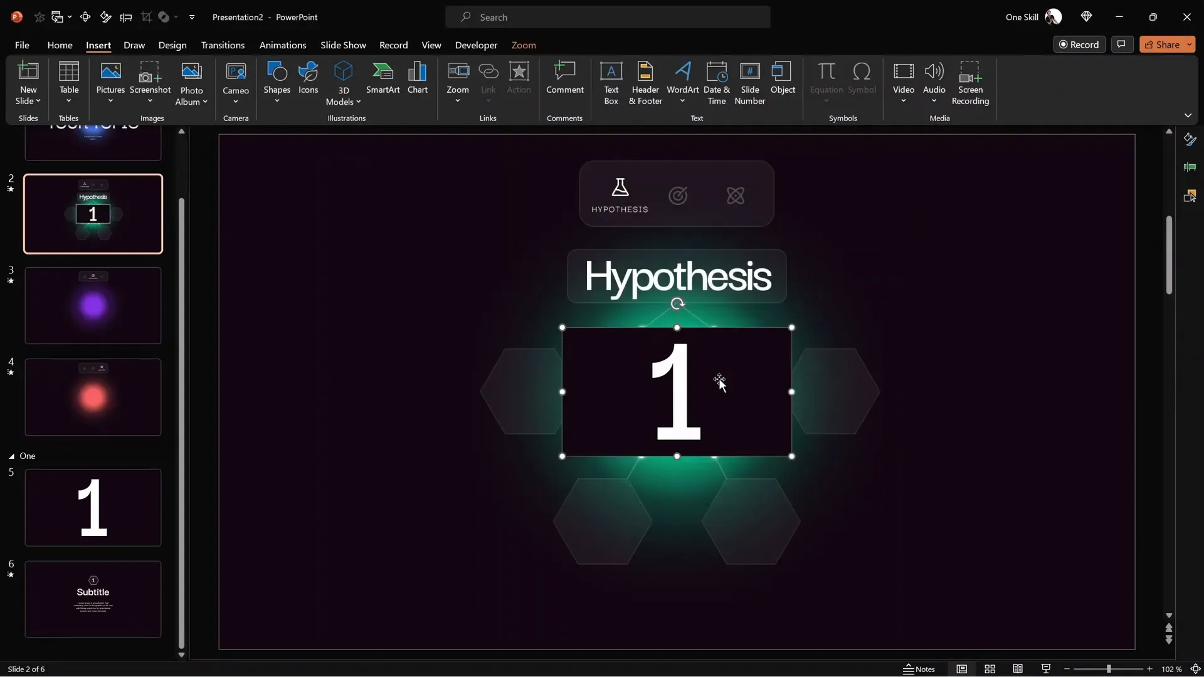Switch to the Design tab
The height and width of the screenshot is (677, 1204).
[x=172, y=45]
